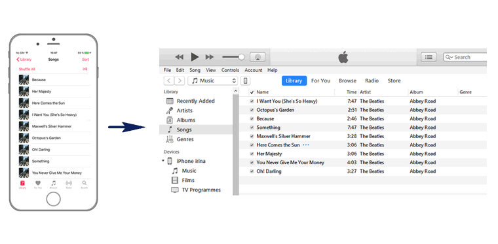This screenshot has width=498, height=244.
Task: Switch to the Browse tab
Action: [x=347, y=81]
